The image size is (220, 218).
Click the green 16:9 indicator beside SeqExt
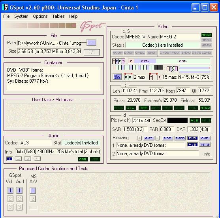[x=206, y=120]
